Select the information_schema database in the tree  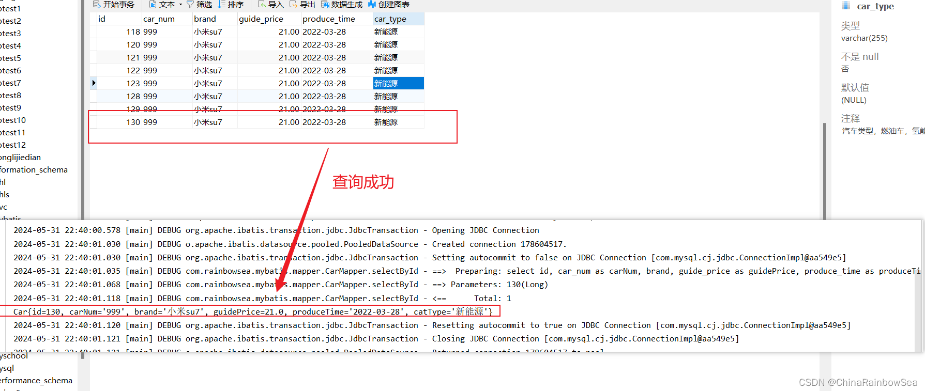(34, 170)
